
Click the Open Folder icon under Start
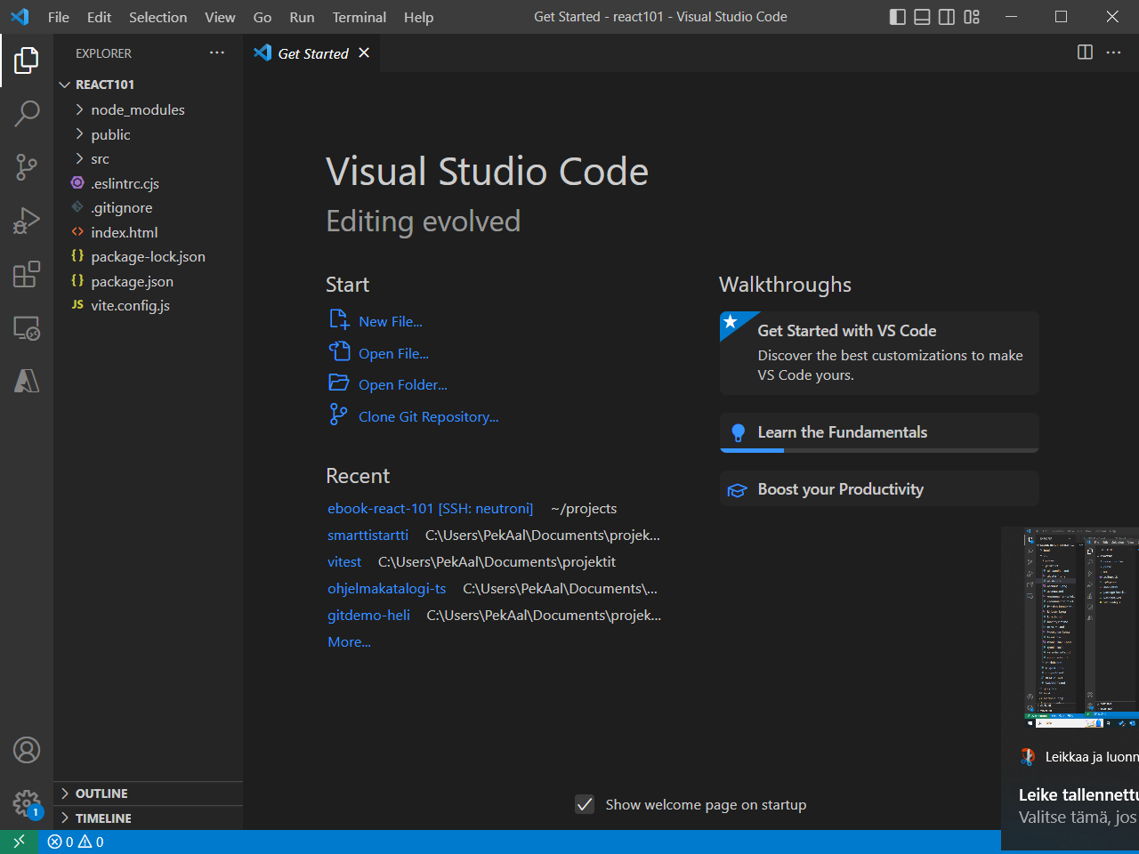point(339,383)
